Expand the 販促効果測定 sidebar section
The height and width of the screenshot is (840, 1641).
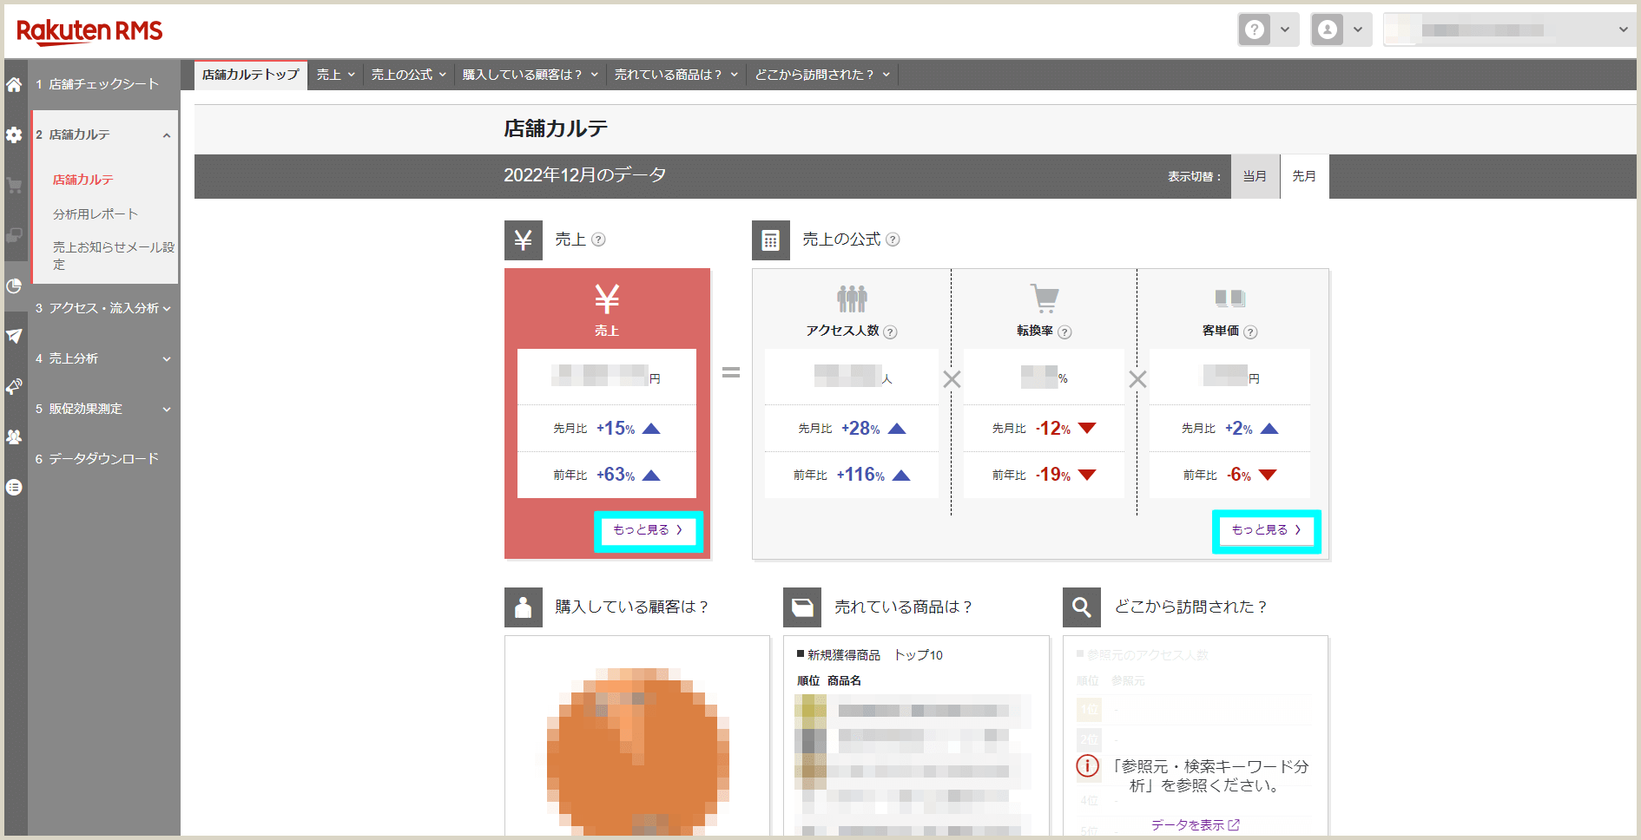point(167,410)
